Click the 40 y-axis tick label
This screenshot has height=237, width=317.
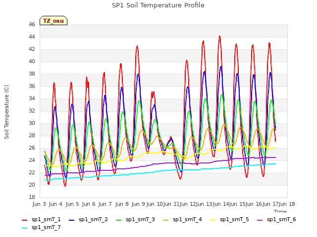coord(32,61)
